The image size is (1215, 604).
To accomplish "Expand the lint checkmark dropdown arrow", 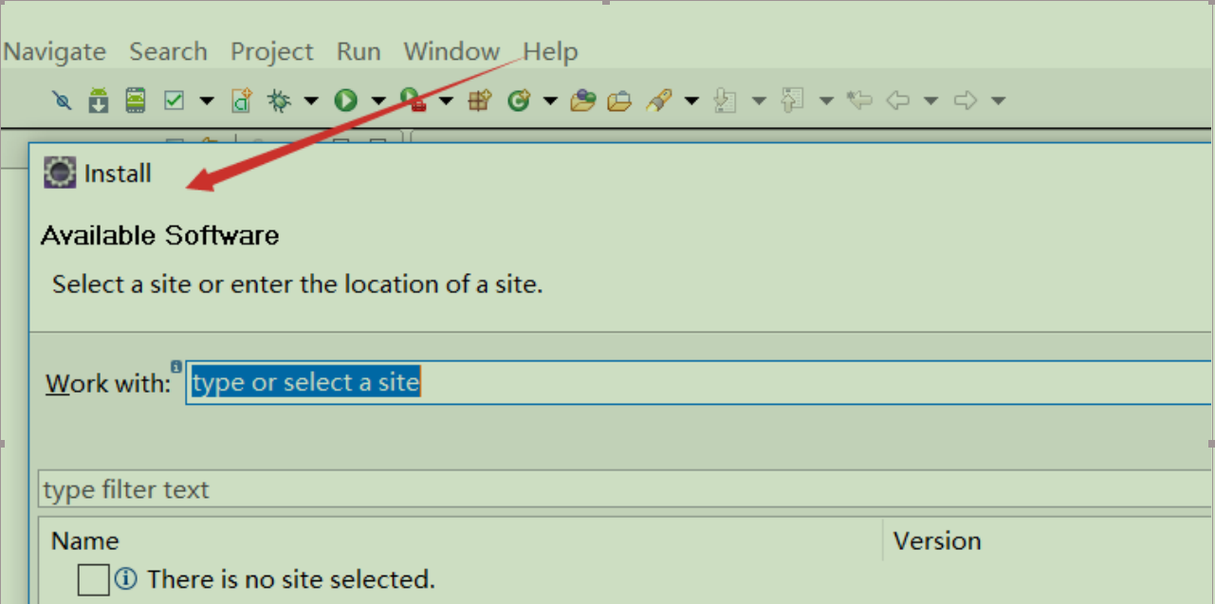I will tap(206, 101).
